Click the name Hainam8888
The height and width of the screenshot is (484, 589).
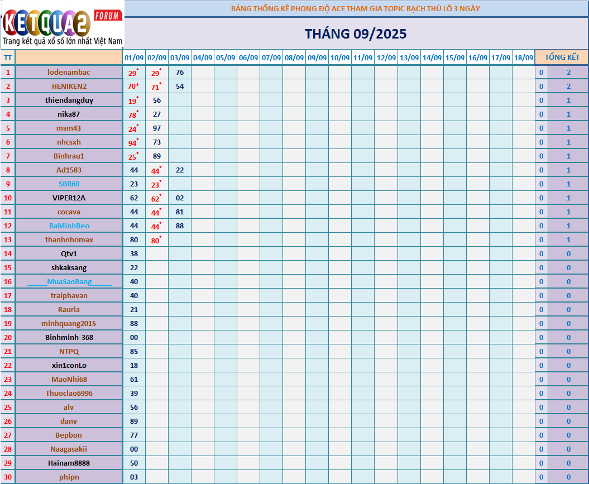pyautogui.click(x=69, y=463)
